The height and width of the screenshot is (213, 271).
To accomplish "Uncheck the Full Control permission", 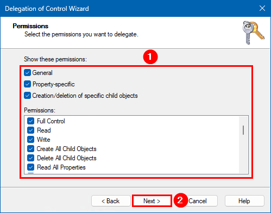I will (x=30, y=121).
